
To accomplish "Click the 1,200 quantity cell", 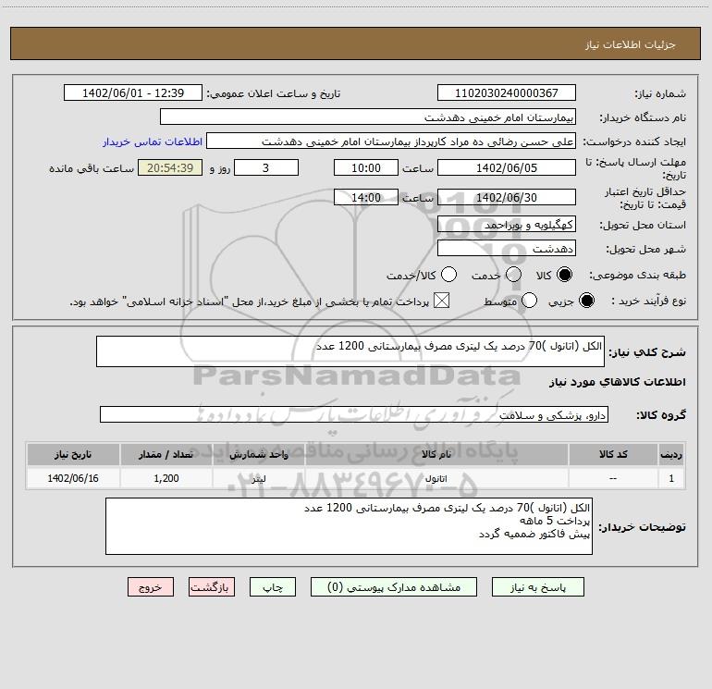I will pos(166,479).
